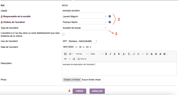The height and width of the screenshot is (95, 179).
Task: Change the accident hour value 16
Action: (81, 47)
